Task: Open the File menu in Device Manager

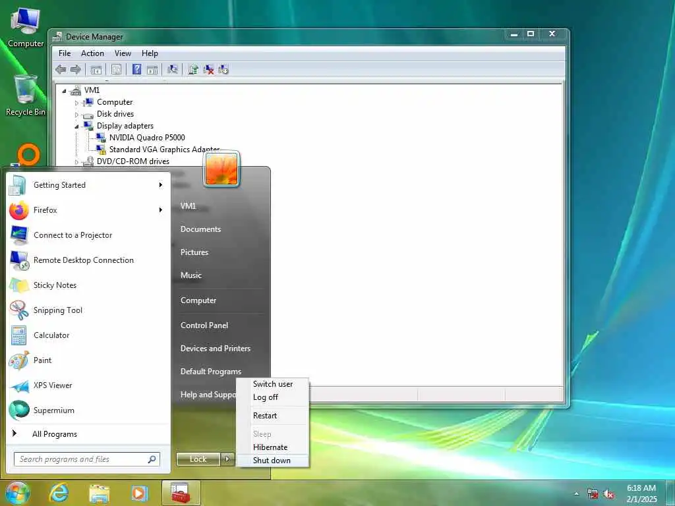Action: pos(65,53)
